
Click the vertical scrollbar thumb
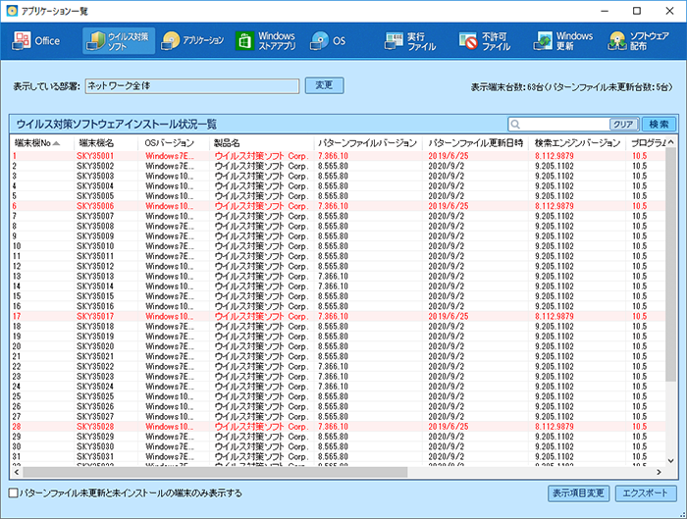670,265
